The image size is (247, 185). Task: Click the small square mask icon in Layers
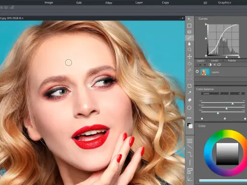215,65
